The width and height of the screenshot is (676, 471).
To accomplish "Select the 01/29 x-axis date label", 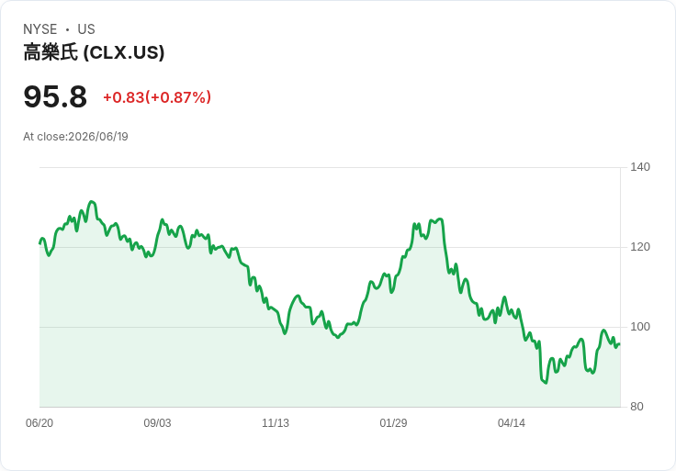I will [393, 423].
